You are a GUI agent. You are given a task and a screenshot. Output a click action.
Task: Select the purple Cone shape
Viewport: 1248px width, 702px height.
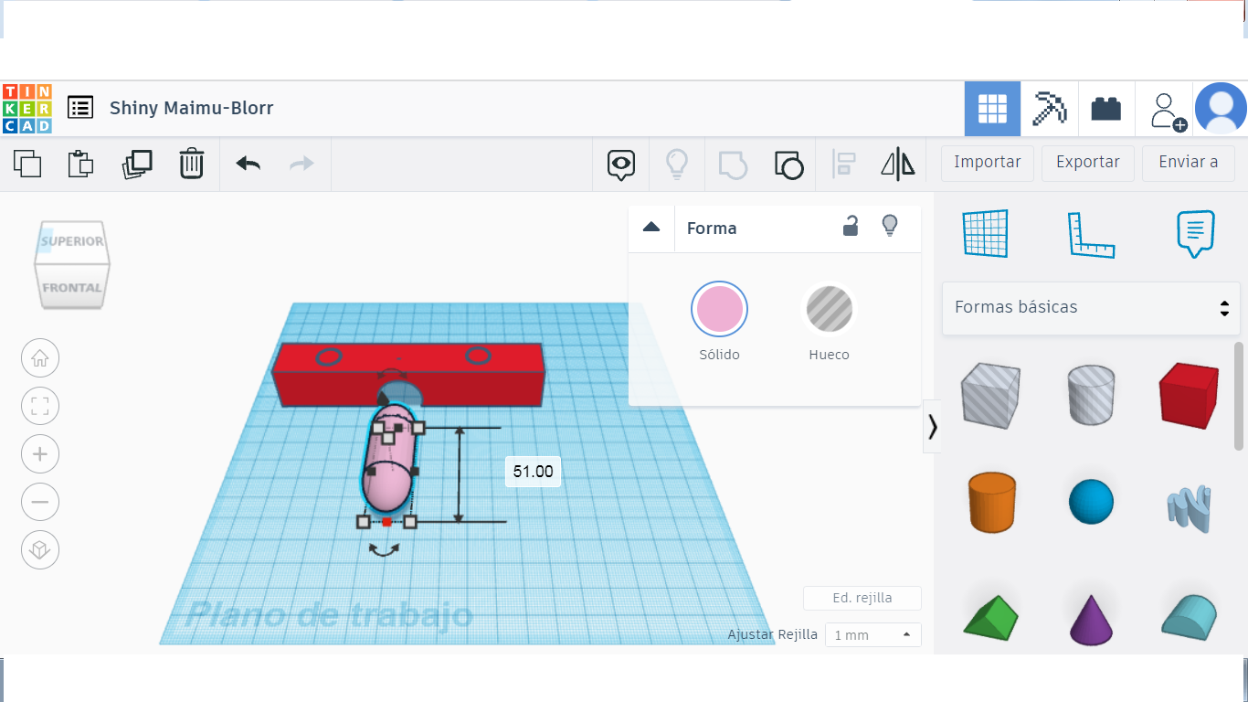(x=1092, y=619)
